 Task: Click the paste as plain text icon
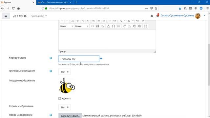[x=135, y=26]
